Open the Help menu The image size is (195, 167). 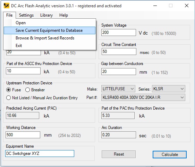(x=64, y=15)
